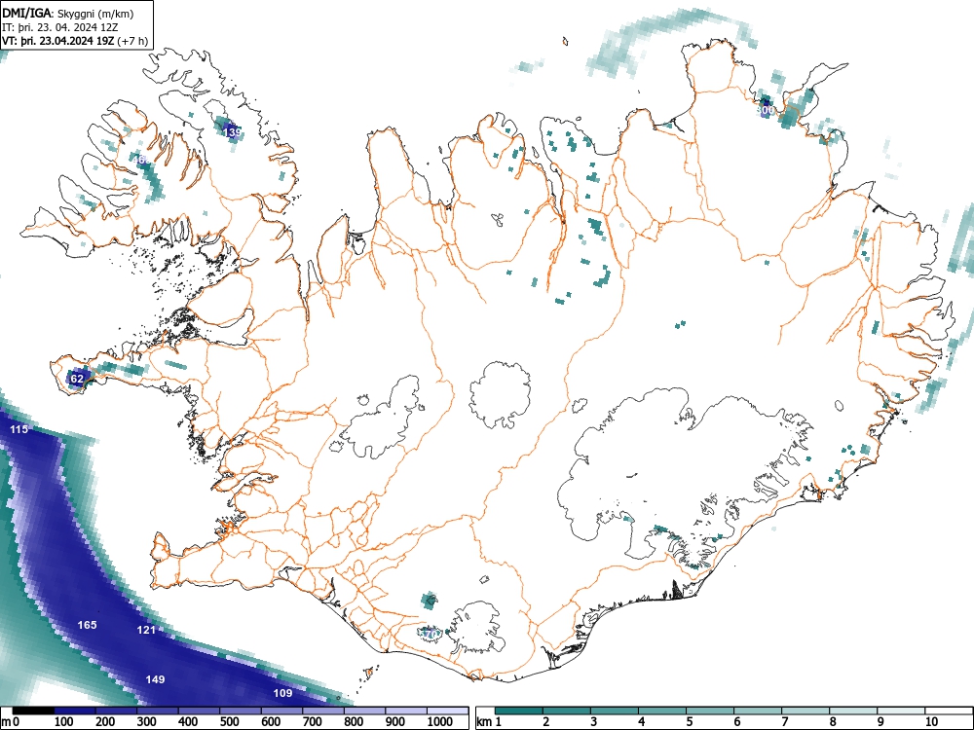Click the 'VT: þri. 23.04.2024 19Z (+7 h)' line

75,41
